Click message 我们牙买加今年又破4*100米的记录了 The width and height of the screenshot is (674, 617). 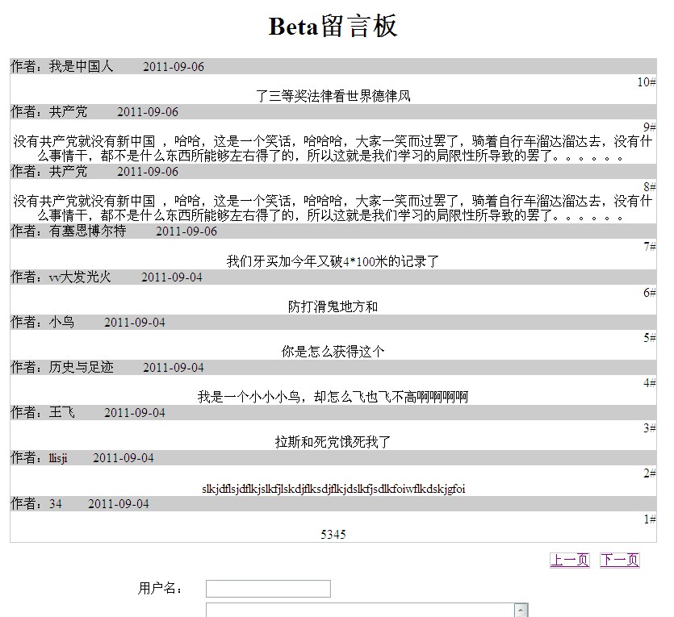[333, 261]
